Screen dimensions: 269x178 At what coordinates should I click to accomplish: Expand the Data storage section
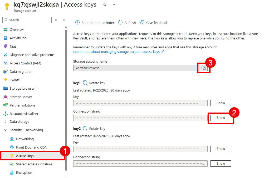[x=6, y=121]
